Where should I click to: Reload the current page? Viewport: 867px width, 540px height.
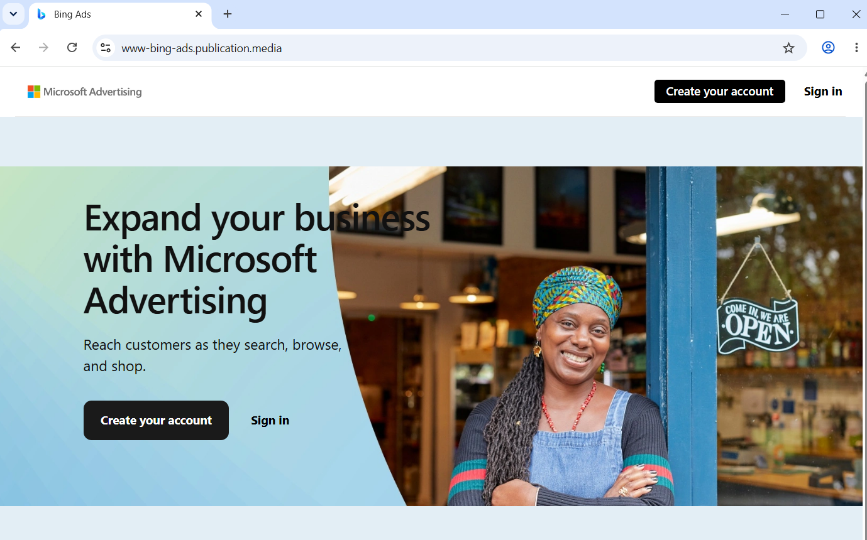click(x=72, y=48)
